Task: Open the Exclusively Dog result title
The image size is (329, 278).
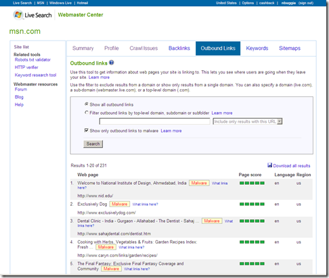Action: 92,204
